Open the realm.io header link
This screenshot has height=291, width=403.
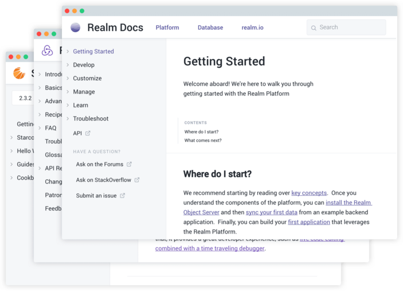pyautogui.click(x=252, y=28)
